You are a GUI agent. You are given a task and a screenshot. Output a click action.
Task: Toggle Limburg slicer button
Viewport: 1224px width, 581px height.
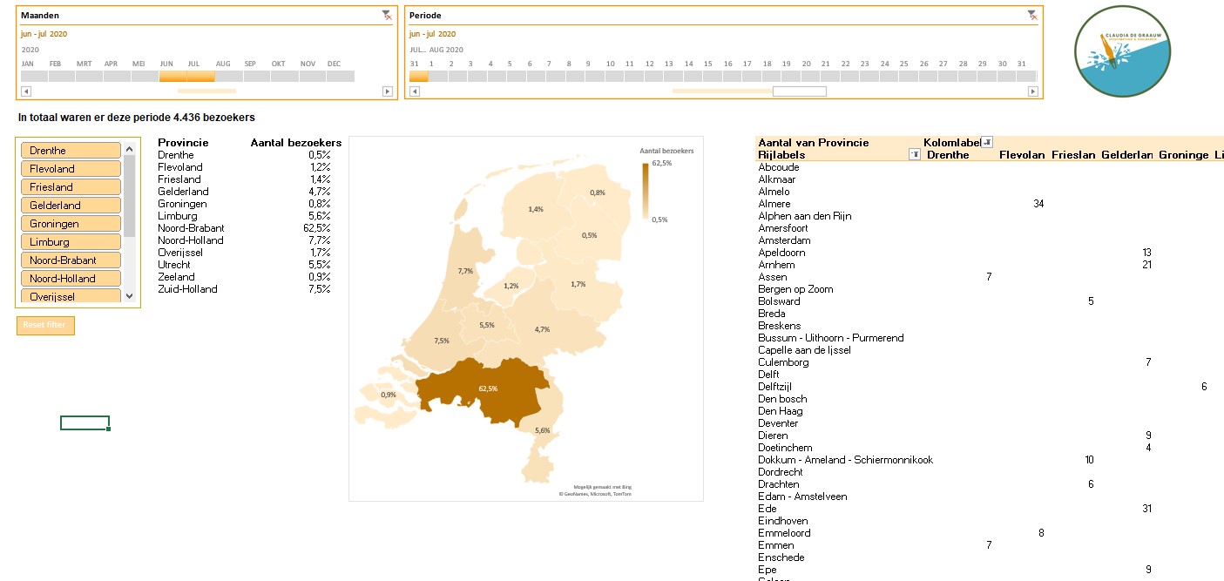[x=71, y=242]
